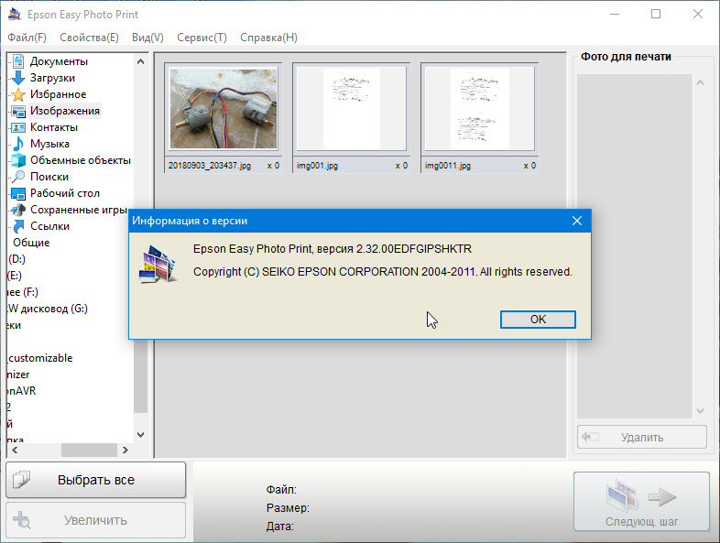720x543 pixels.
Task: Click the stacked pages icon on Выбрать все
Action: (22, 480)
